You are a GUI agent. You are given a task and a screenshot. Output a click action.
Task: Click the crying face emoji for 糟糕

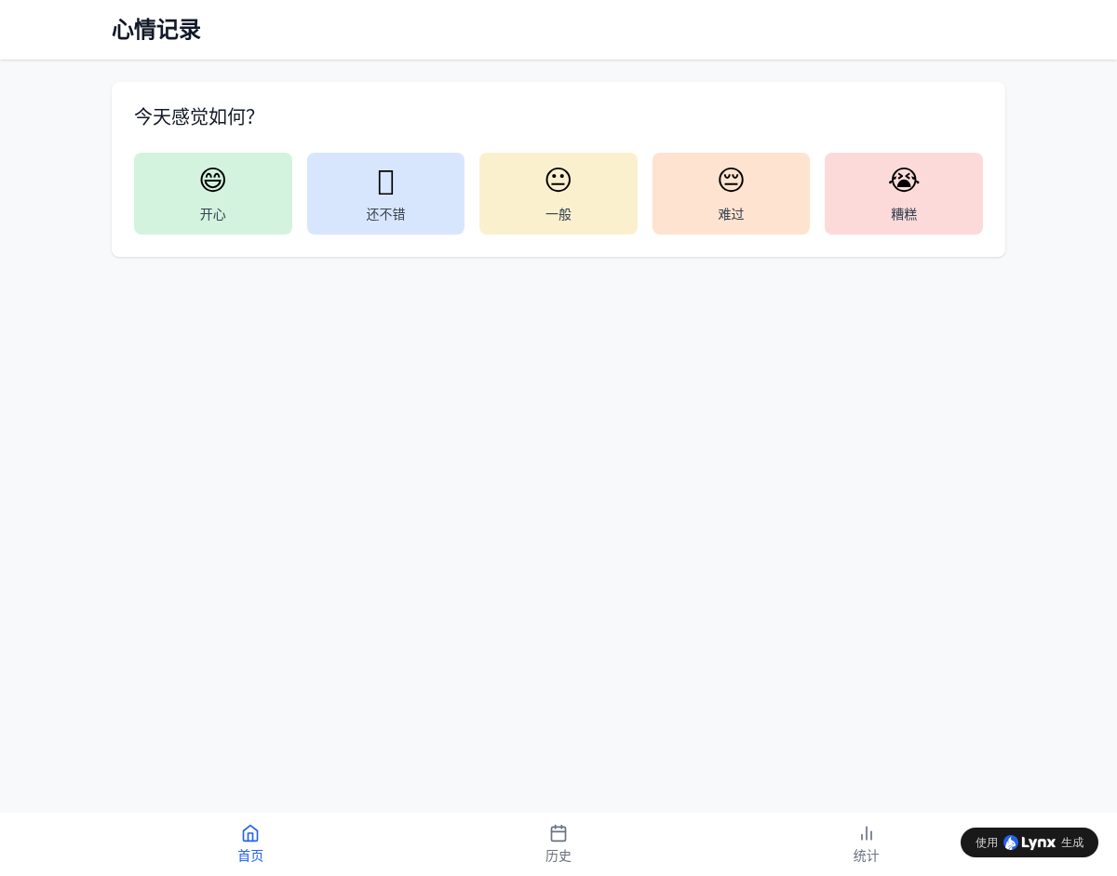click(x=904, y=180)
